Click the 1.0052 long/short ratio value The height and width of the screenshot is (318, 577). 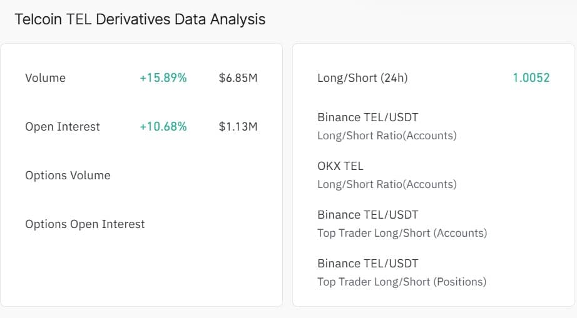(x=531, y=78)
